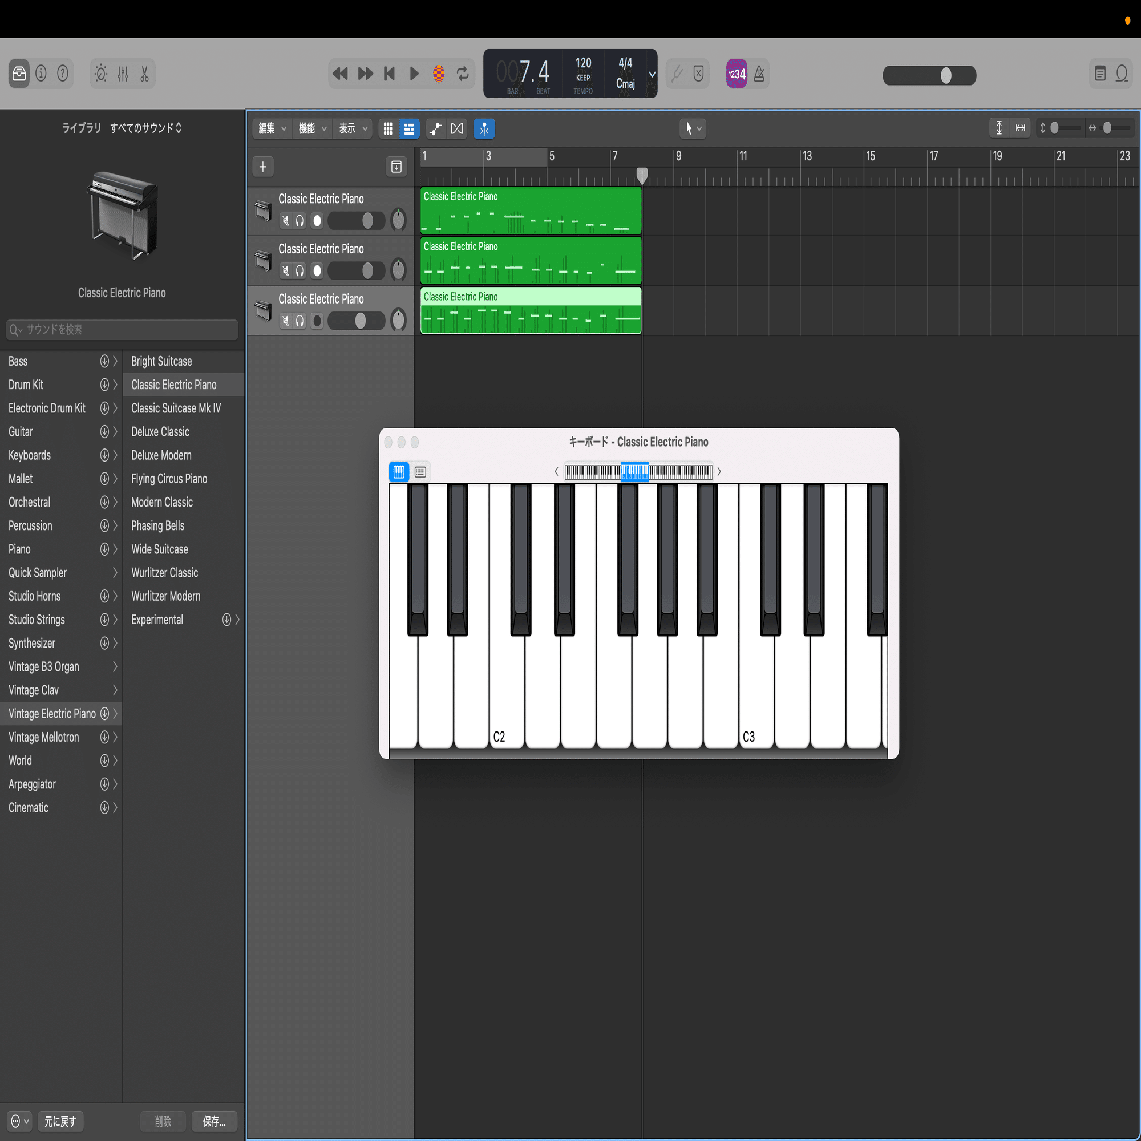The height and width of the screenshot is (1141, 1141).
Task: Open the 機能 dropdown menu
Action: [312, 128]
